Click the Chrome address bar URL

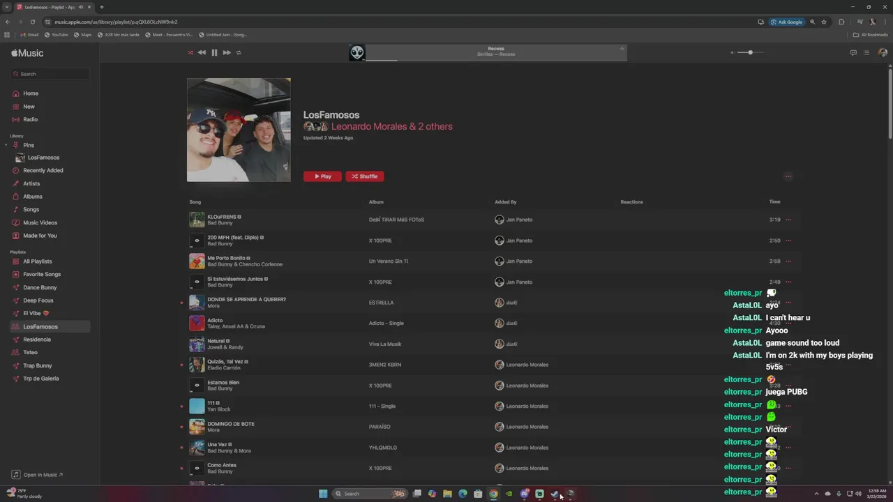[x=116, y=22]
